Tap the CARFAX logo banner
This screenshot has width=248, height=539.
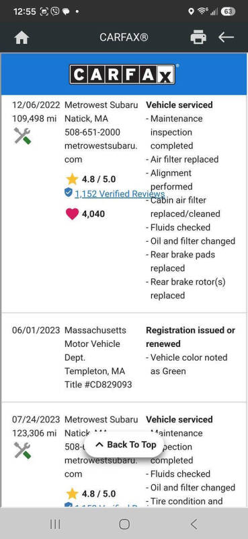[122, 74]
